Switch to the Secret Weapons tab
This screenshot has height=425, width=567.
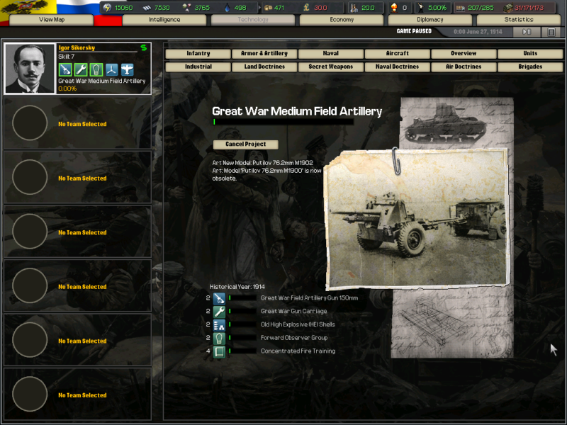[330, 67]
